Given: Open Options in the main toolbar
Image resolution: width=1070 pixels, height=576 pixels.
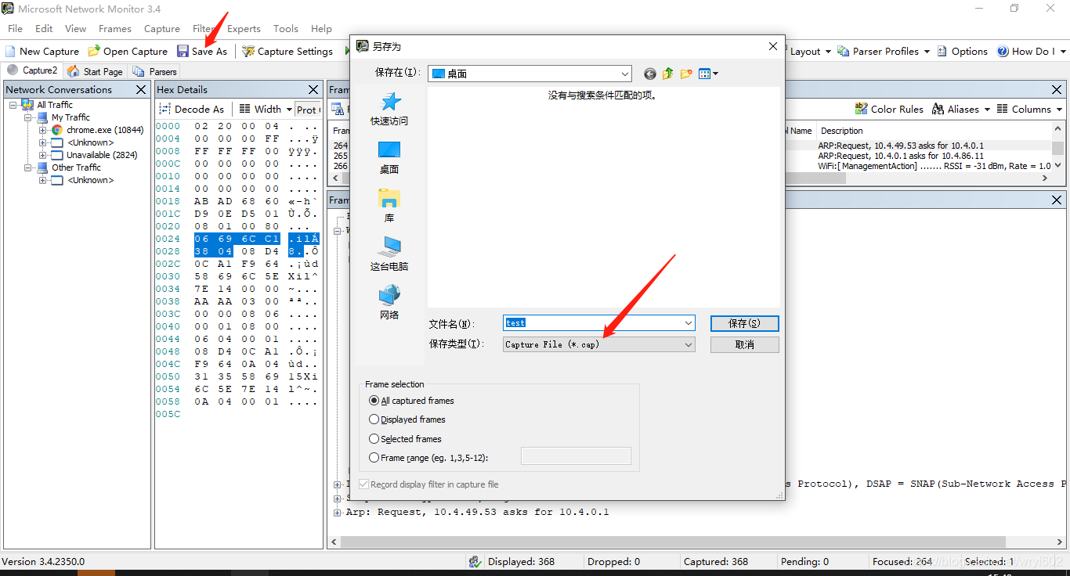Looking at the screenshot, I should (x=963, y=51).
